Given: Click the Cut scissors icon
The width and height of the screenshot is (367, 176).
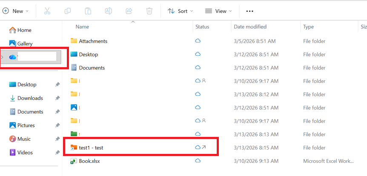Looking at the screenshot, I should [47, 11].
